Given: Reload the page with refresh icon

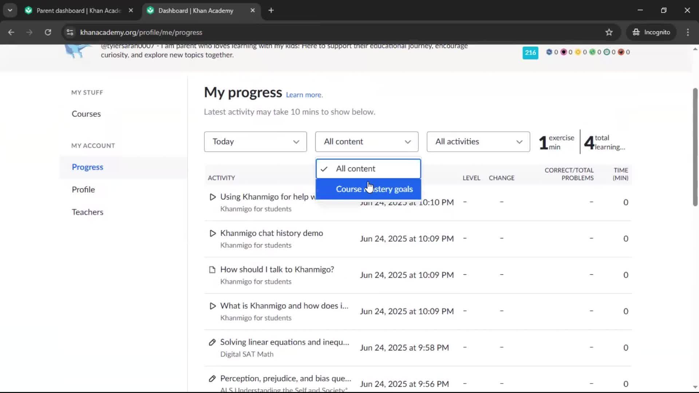Looking at the screenshot, I should point(48,32).
